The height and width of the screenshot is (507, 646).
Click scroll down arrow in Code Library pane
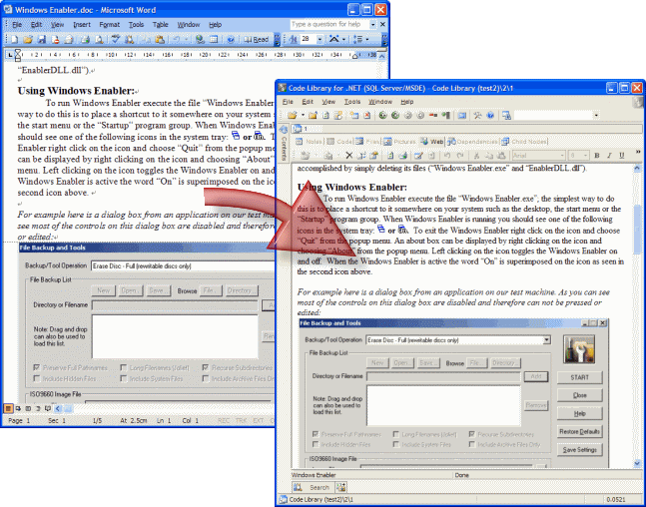[637, 463]
